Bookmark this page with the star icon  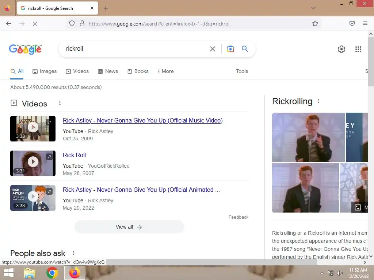[315, 23]
